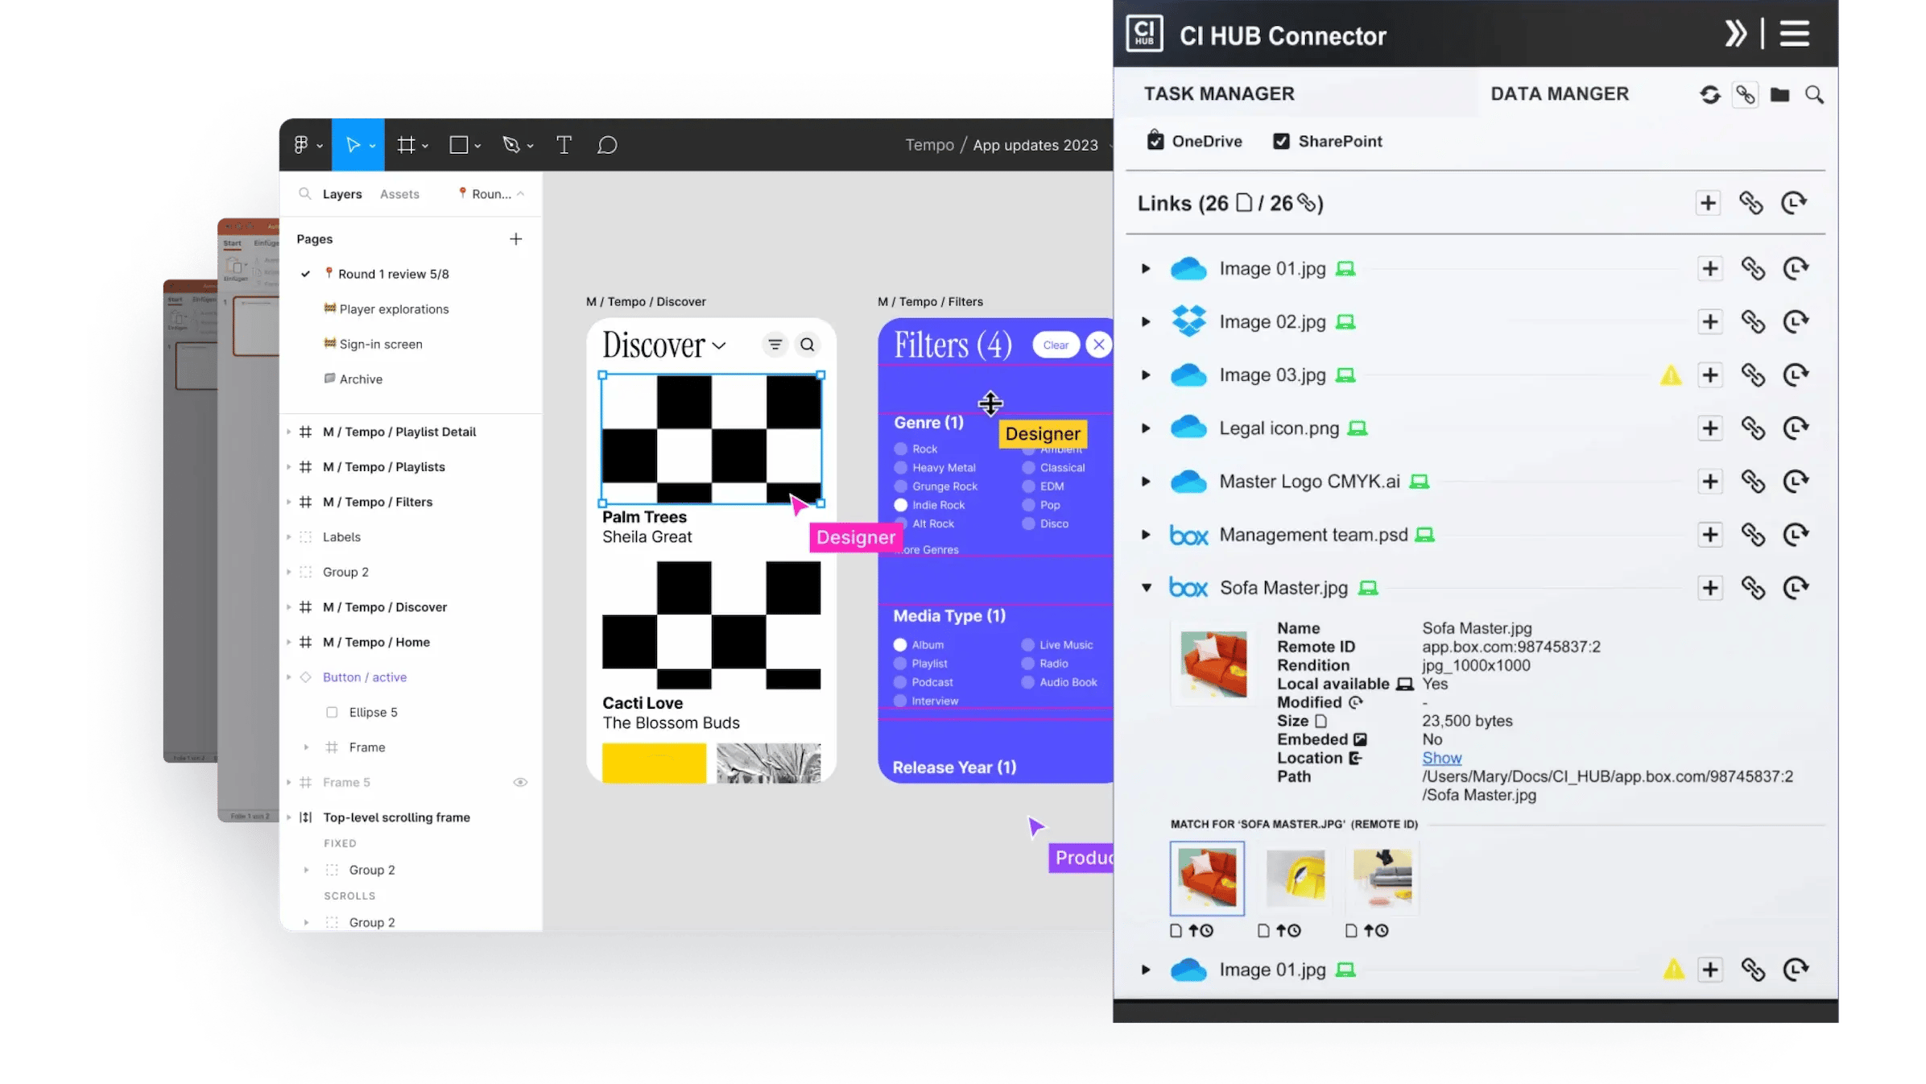Open the Roun... page selector dropdown
Image resolution: width=1926 pixels, height=1084 pixels.
pos(491,194)
